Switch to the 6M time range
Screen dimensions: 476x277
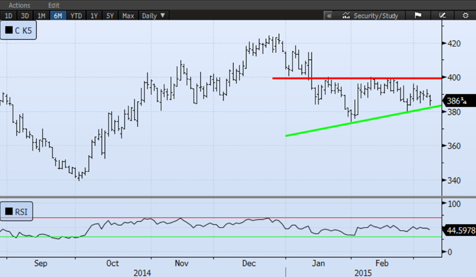(x=57, y=15)
